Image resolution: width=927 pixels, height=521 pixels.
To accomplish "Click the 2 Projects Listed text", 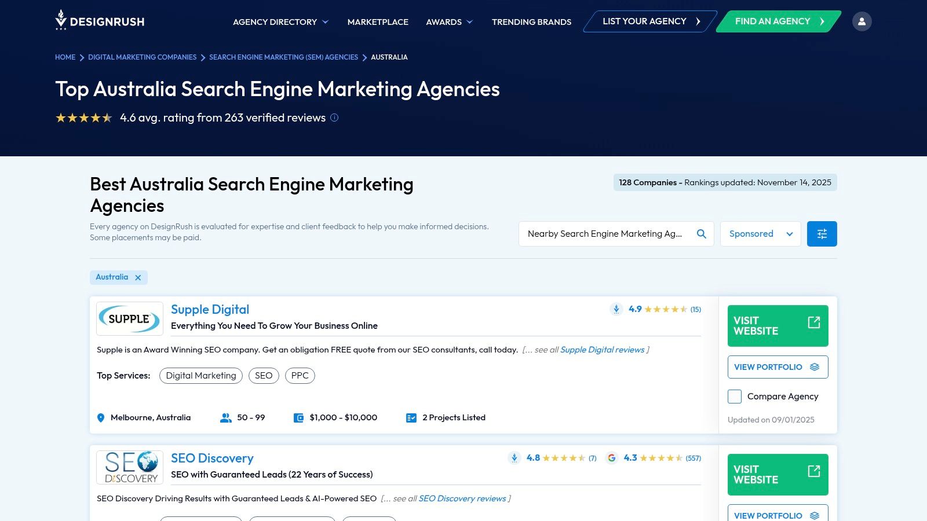I will tap(454, 418).
